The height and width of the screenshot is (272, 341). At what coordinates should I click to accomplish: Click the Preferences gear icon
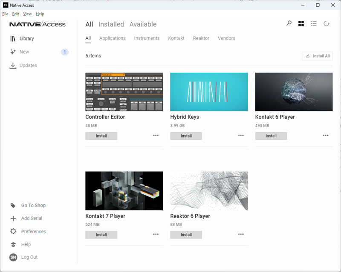[13, 231]
